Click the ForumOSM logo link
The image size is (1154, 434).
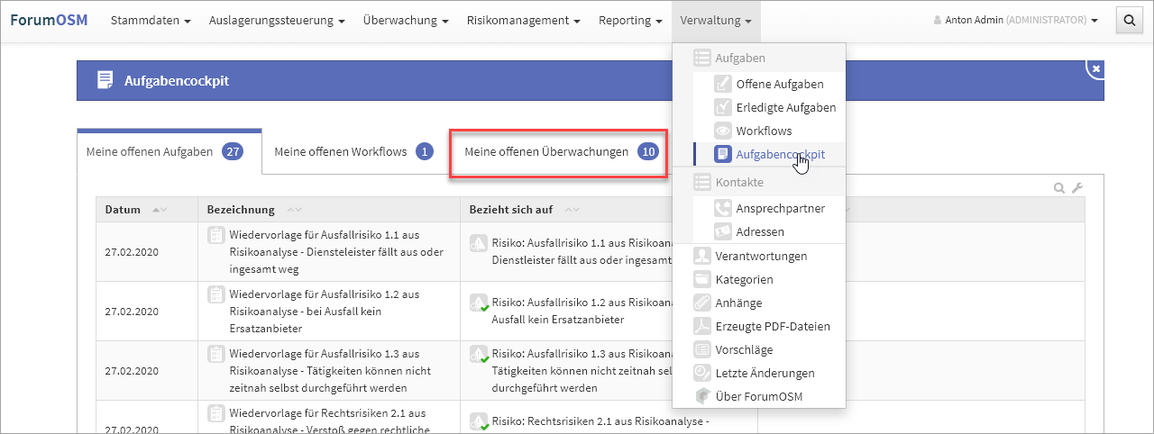(49, 20)
